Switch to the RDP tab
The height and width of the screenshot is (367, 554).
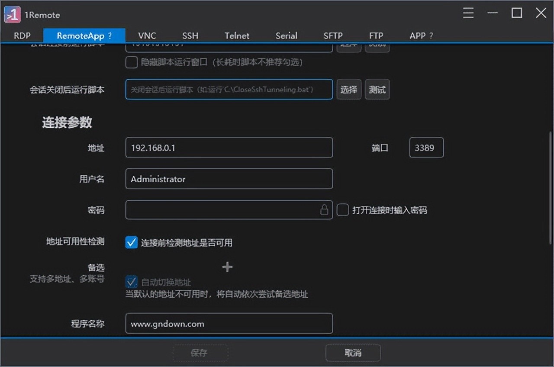(22, 35)
